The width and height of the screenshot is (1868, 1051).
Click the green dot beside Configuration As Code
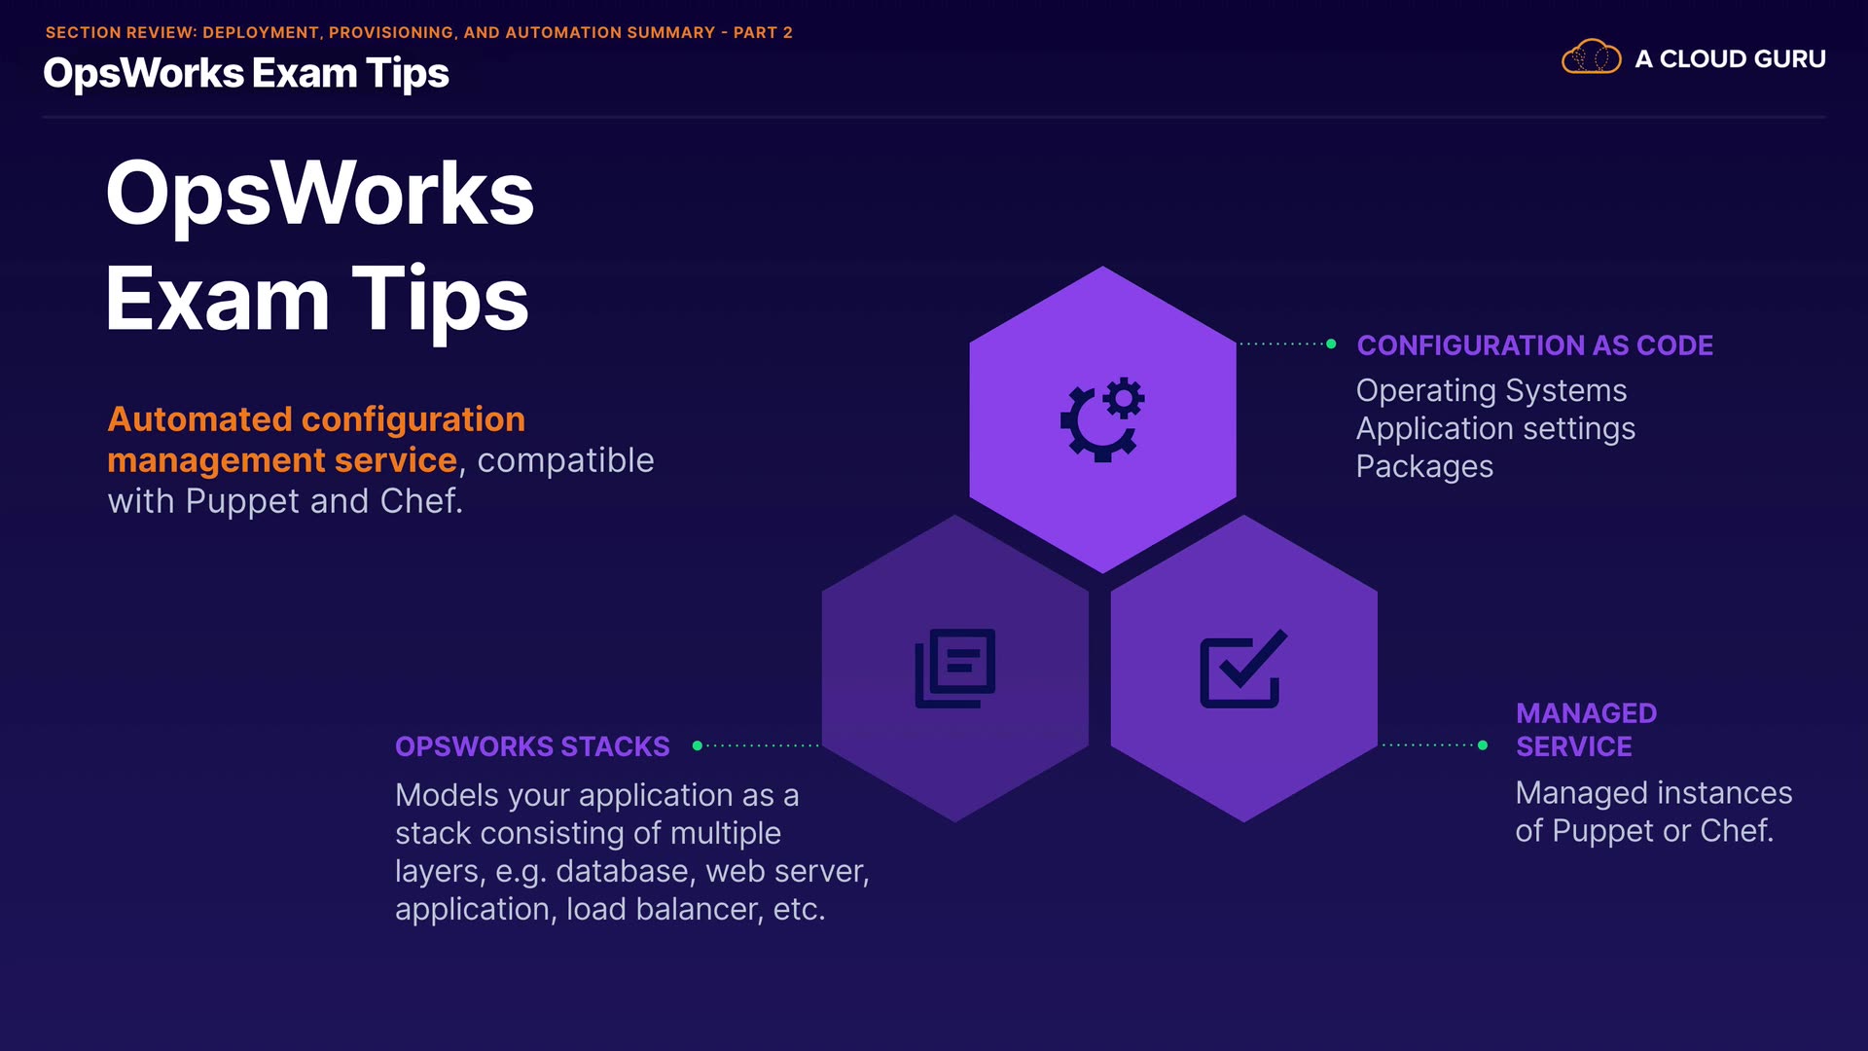pyautogui.click(x=1331, y=344)
